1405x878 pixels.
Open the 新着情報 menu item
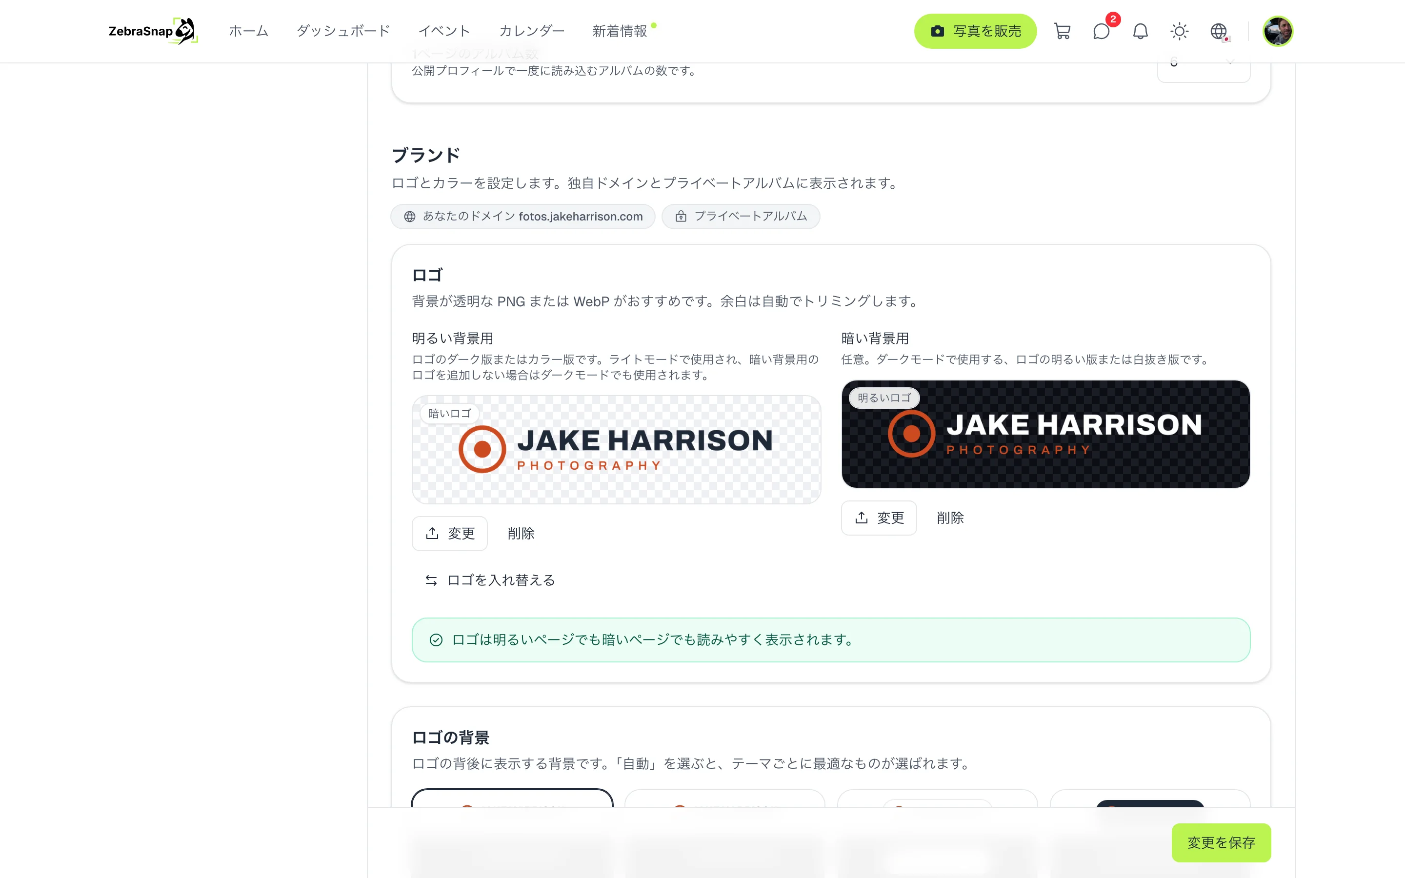pos(620,31)
